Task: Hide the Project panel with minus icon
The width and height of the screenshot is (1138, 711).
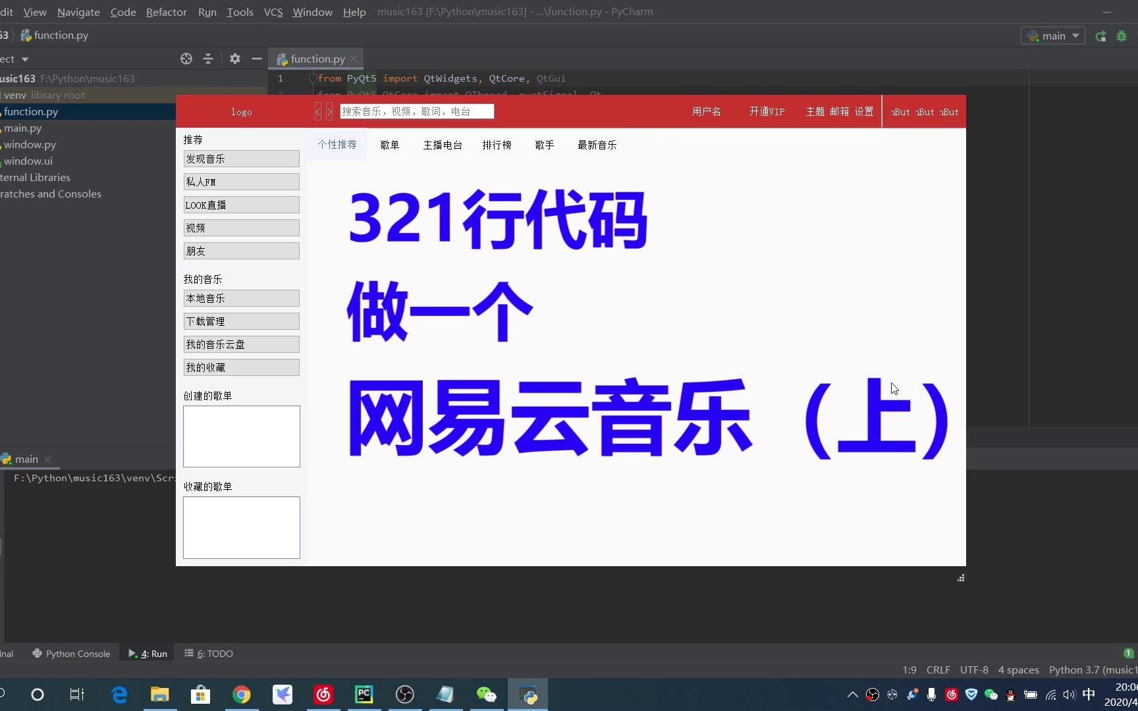Action: tap(257, 59)
